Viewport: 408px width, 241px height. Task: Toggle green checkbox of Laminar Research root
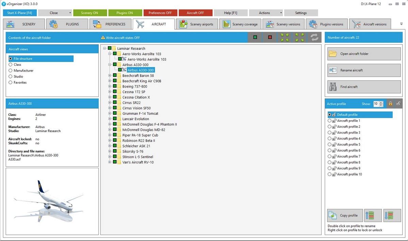point(110,48)
